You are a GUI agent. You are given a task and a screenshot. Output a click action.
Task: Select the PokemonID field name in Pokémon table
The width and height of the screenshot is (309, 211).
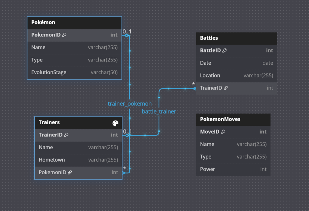(46, 35)
